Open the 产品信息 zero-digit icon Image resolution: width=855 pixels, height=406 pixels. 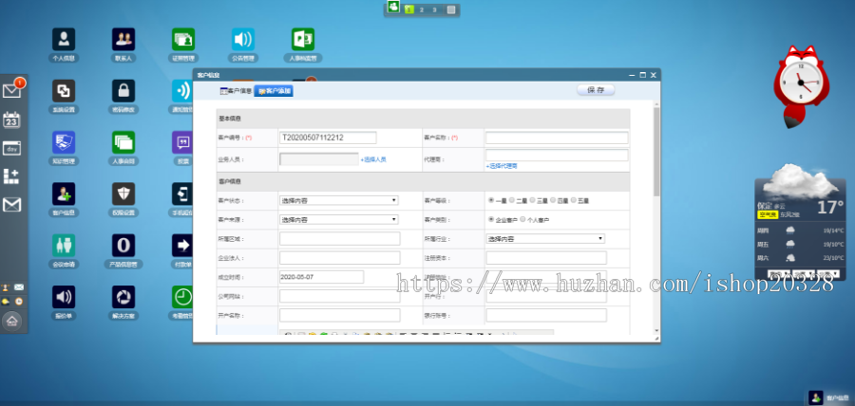click(x=123, y=246)
